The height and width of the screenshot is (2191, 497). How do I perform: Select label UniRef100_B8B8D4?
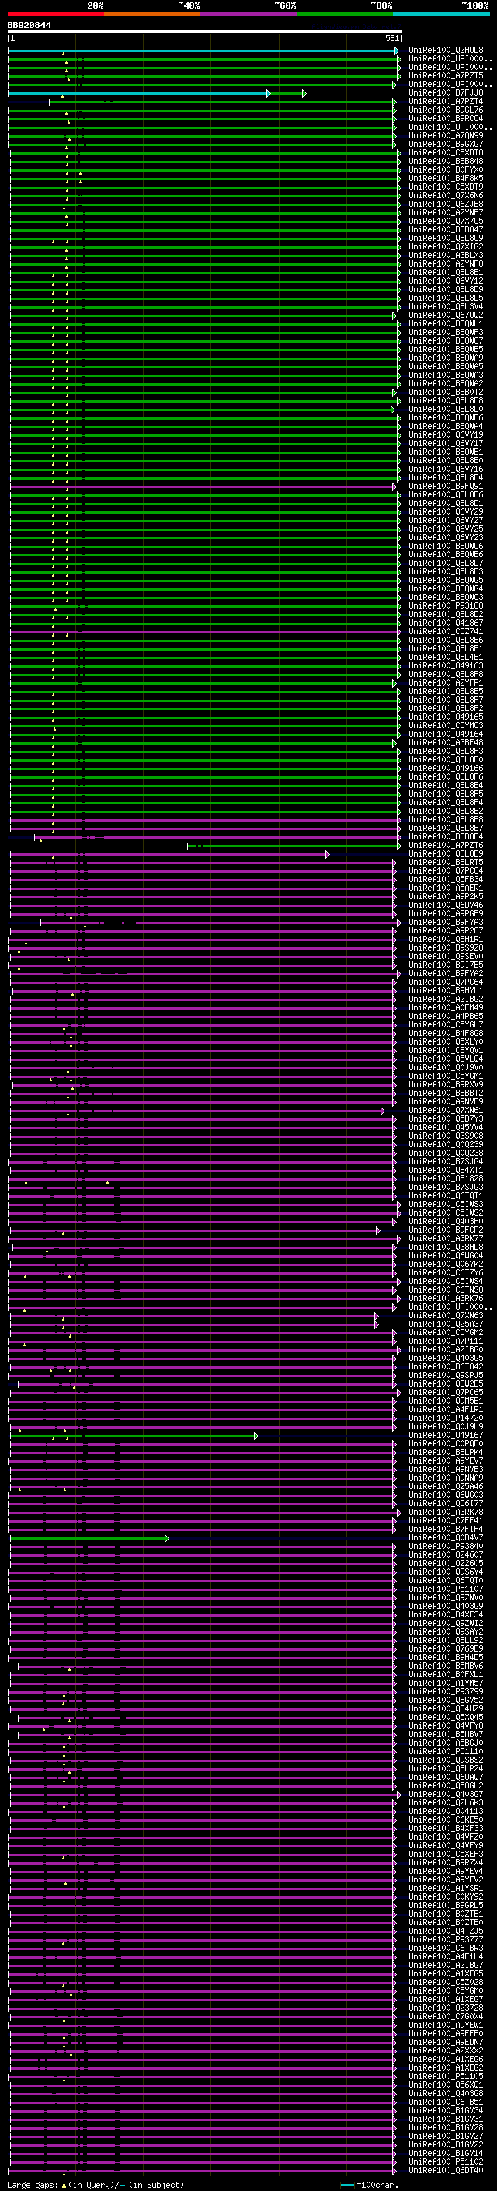[446, 837]
